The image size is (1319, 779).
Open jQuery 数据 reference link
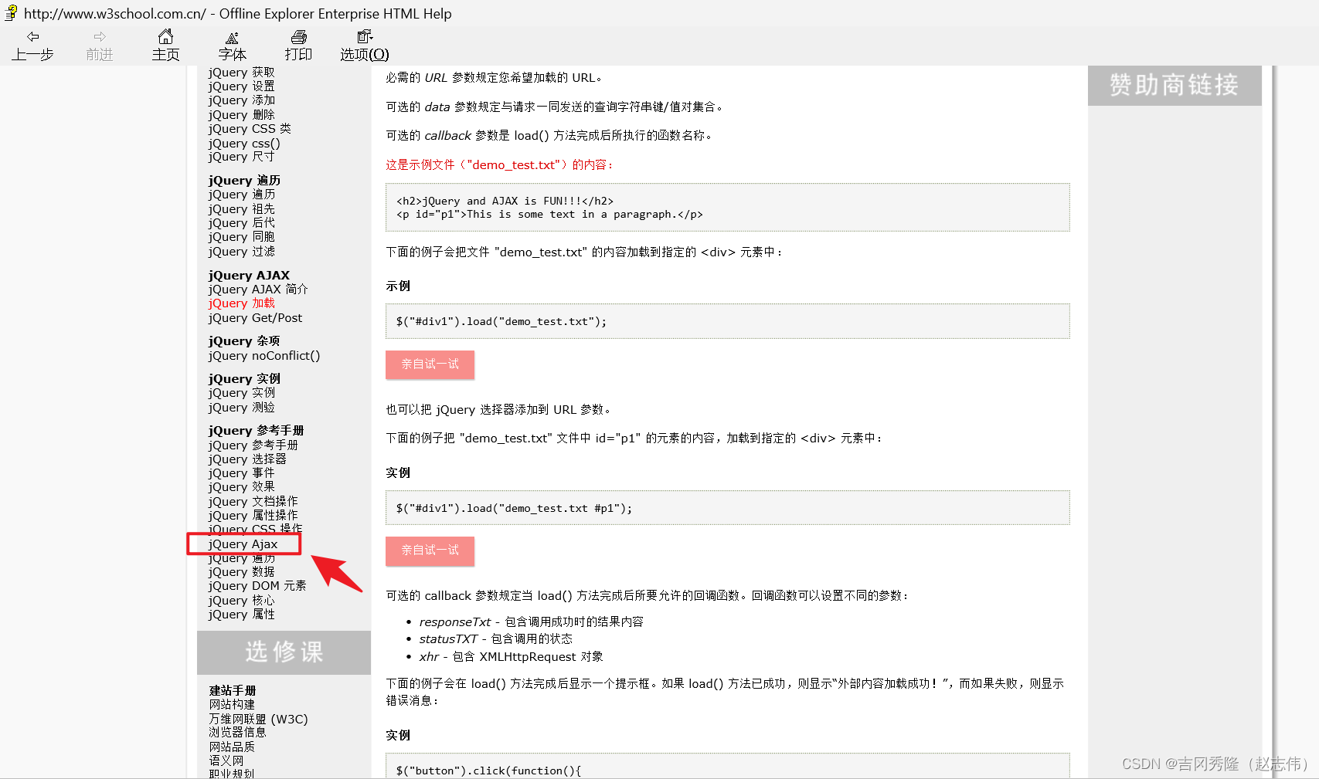[241, 572]
